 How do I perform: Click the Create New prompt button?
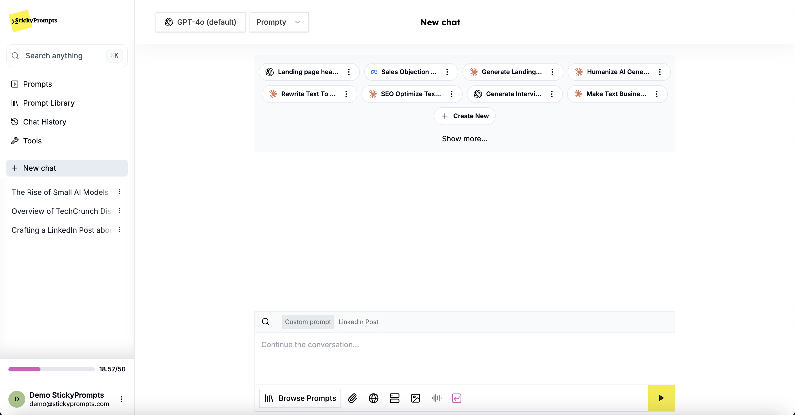coord(464,116)
